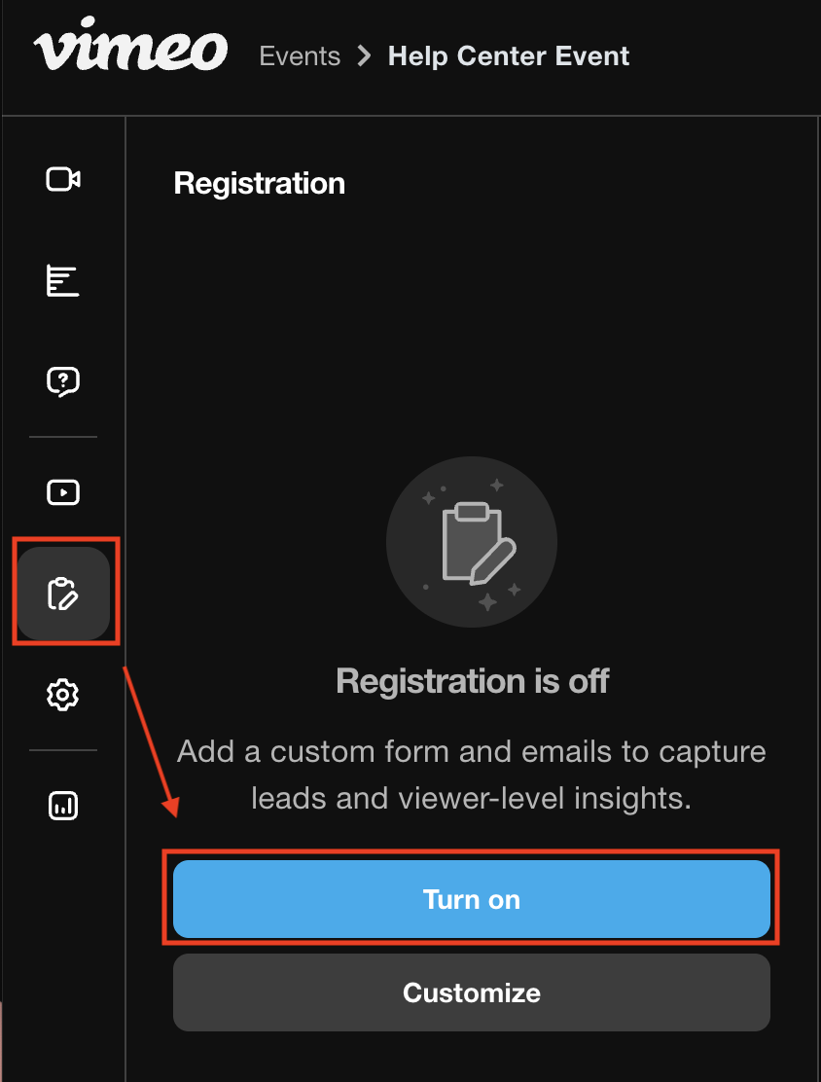Viewport: 821px width, 1082px height.
Task: Click the Registration page heading
Action: pyautogui.click(x=260, y=183)
